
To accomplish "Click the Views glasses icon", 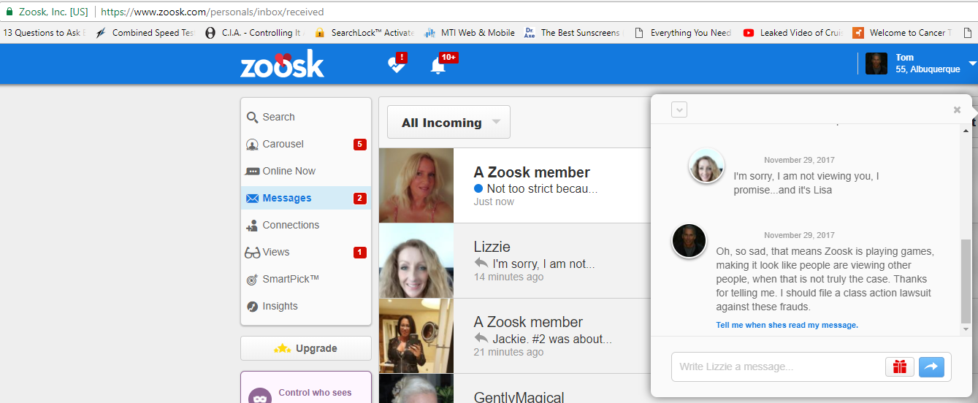I will (252, 253).
